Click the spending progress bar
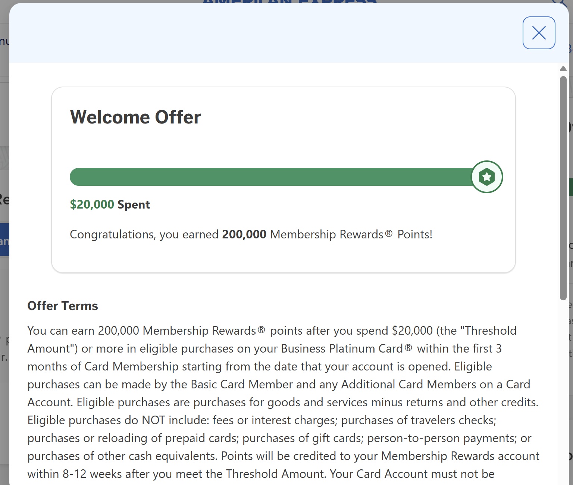The width and height of the screenshot is (573, 485). point(261,176)
